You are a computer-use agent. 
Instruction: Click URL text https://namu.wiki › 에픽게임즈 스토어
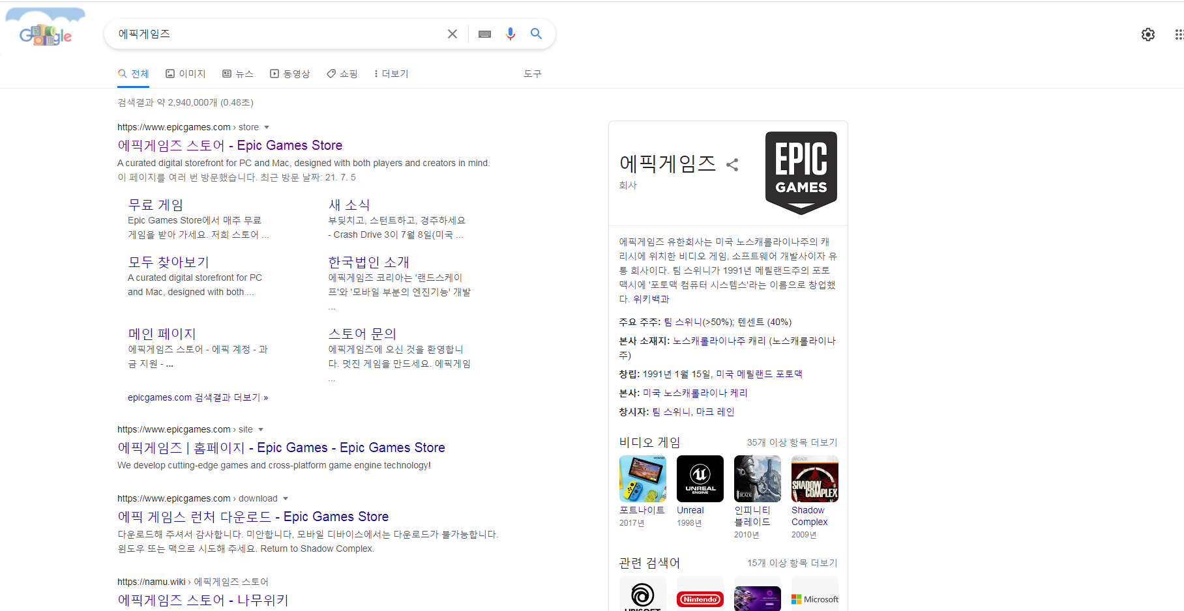pos(193,582)
